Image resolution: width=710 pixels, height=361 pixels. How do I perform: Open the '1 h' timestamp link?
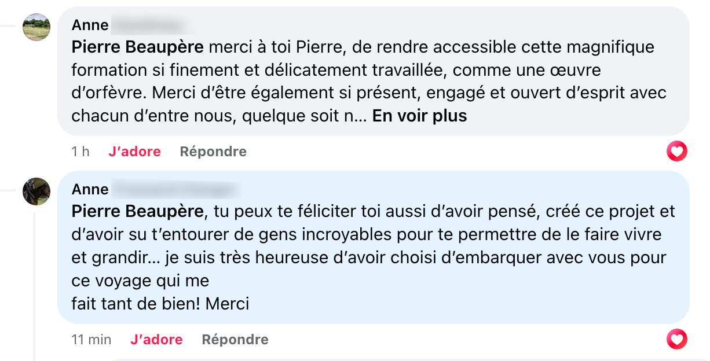point(80,152)
